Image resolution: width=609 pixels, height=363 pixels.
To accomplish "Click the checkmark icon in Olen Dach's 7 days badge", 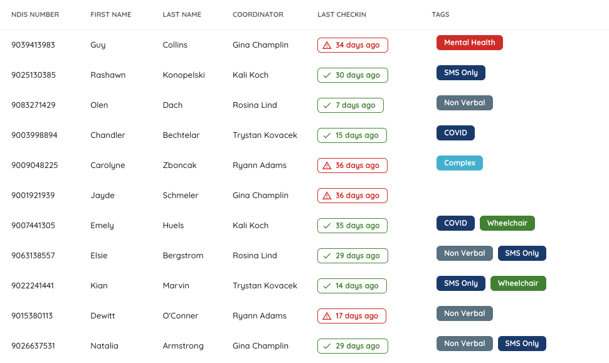I will [x=327, y=105].
